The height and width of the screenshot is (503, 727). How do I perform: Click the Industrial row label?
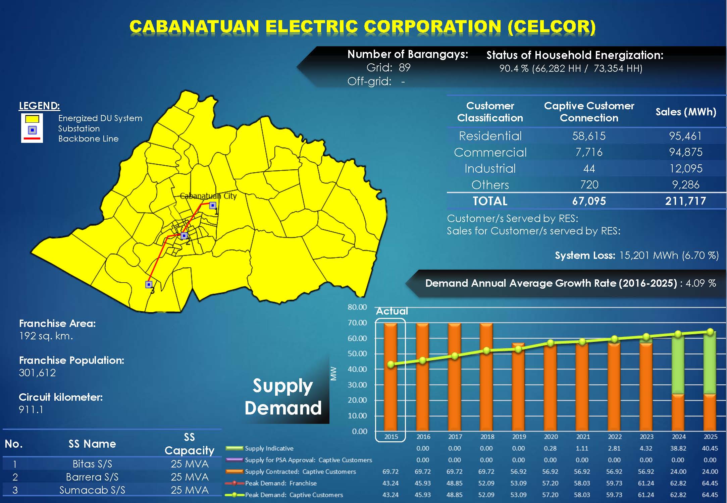click(490, 168)
